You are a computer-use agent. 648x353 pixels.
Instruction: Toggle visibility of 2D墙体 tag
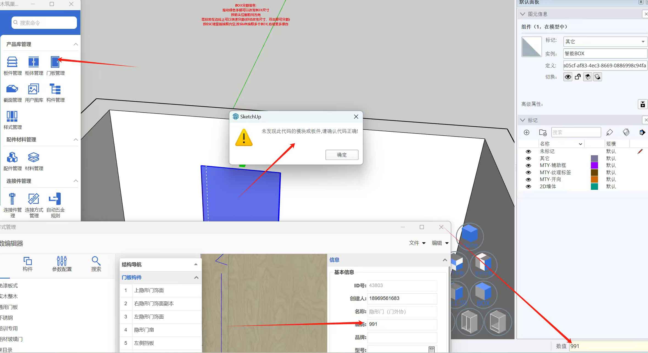point(528,187)
